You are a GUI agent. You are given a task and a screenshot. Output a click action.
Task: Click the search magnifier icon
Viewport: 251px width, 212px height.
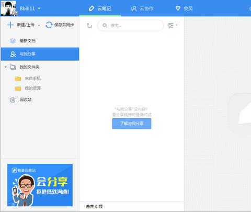105,26
